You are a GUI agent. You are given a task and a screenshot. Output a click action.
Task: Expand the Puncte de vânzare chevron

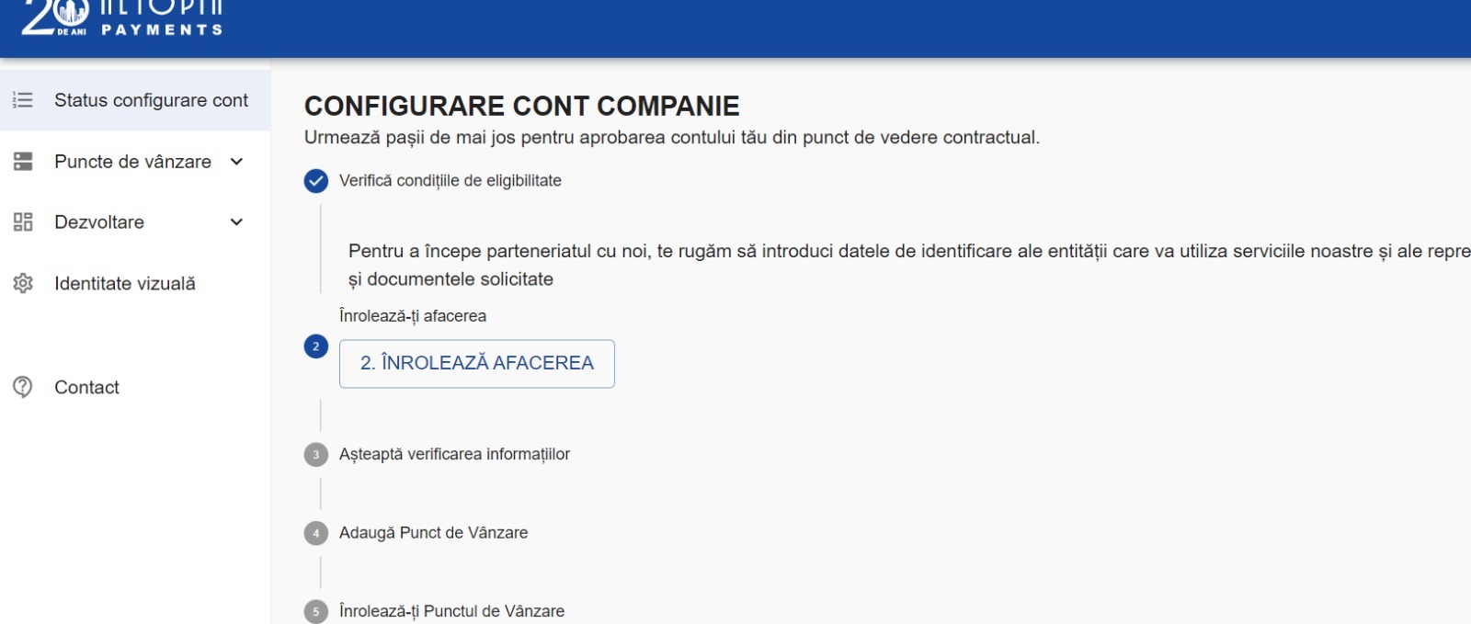236,162
